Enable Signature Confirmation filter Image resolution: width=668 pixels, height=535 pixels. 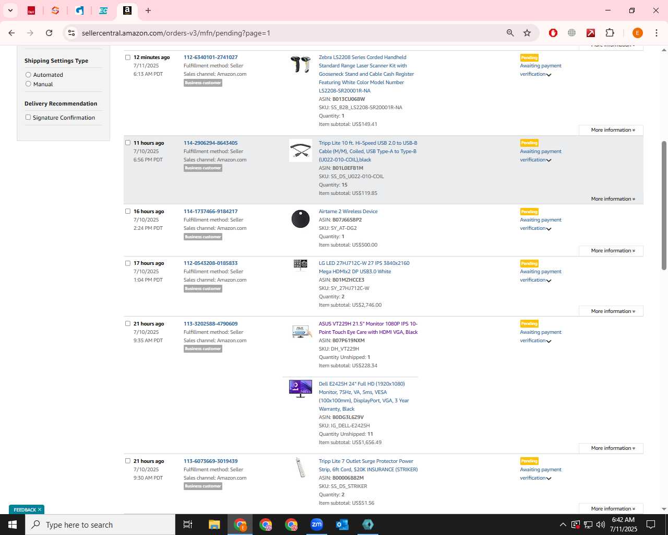tap(28, 117)
